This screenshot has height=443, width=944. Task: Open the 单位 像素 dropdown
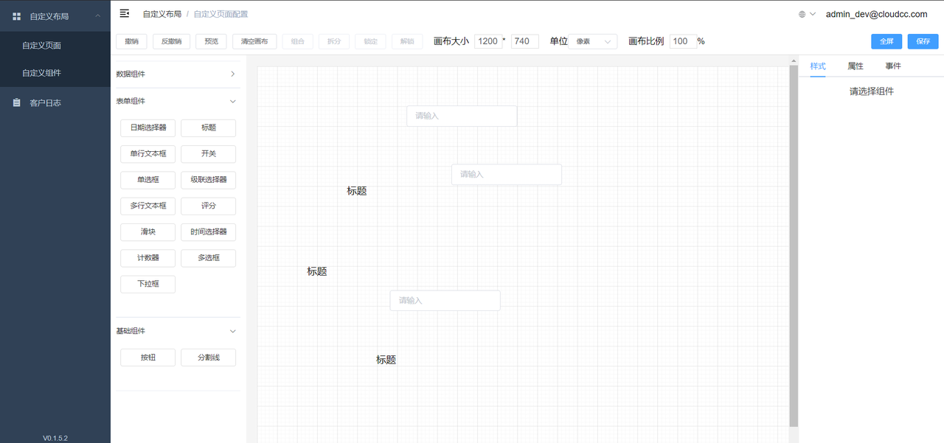coord(593,41)
